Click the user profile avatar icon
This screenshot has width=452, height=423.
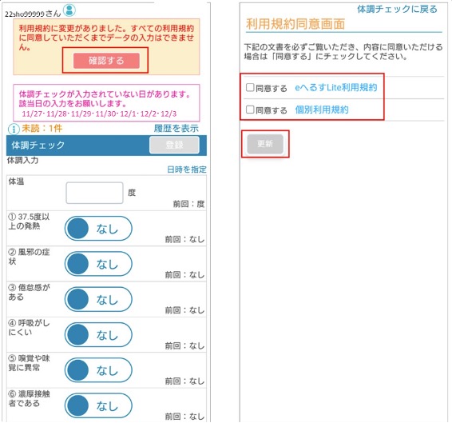(x=69, y=10)
